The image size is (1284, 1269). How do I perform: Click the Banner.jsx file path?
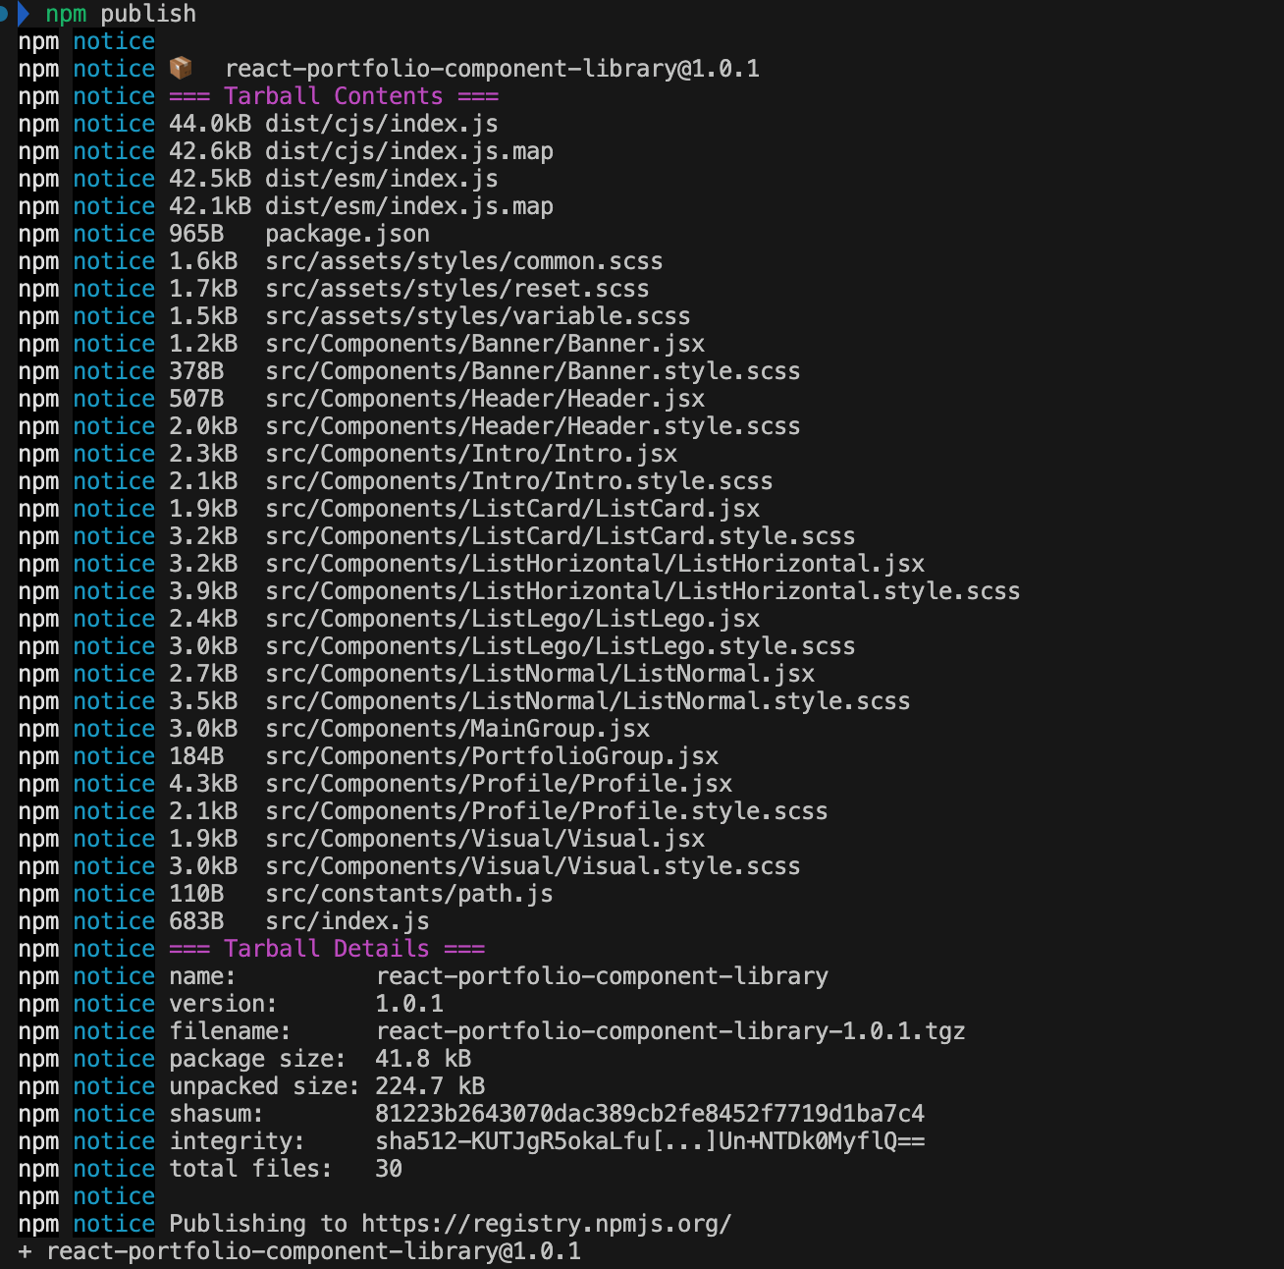(485, 344)
